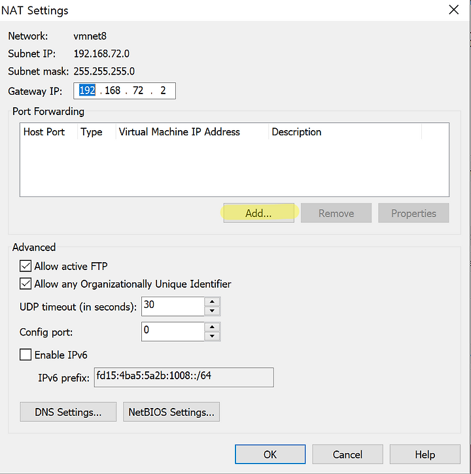Click the Subnet mask value 255.255.255.0
Image resolution: width=471 pixels, height=474 pixels.
(x=104, y=71)
